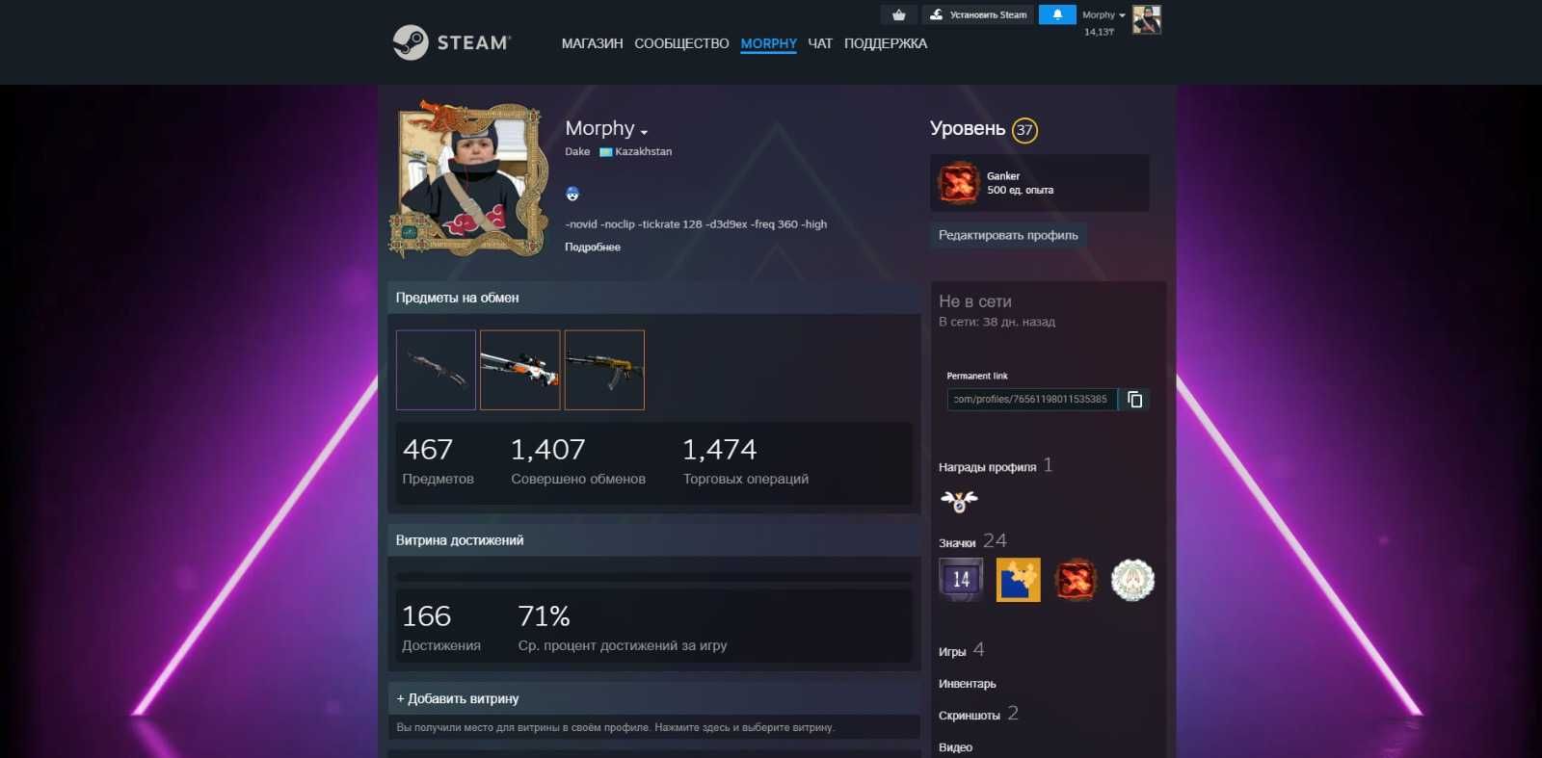Click the 1,407 Совершено обменов stat
Image resolution: width=1542 pixels, height=758 pixels.
(578, 460)
